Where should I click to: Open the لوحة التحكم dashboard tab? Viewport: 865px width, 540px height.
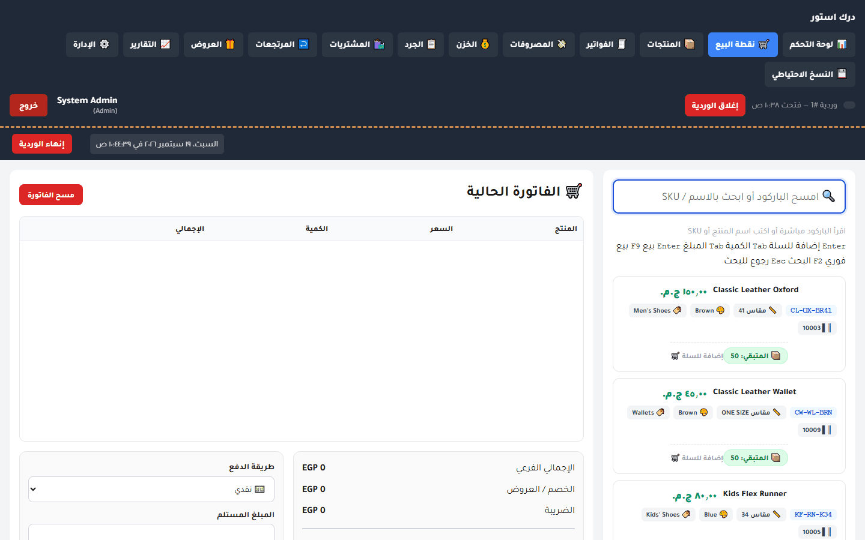[818, 44]
